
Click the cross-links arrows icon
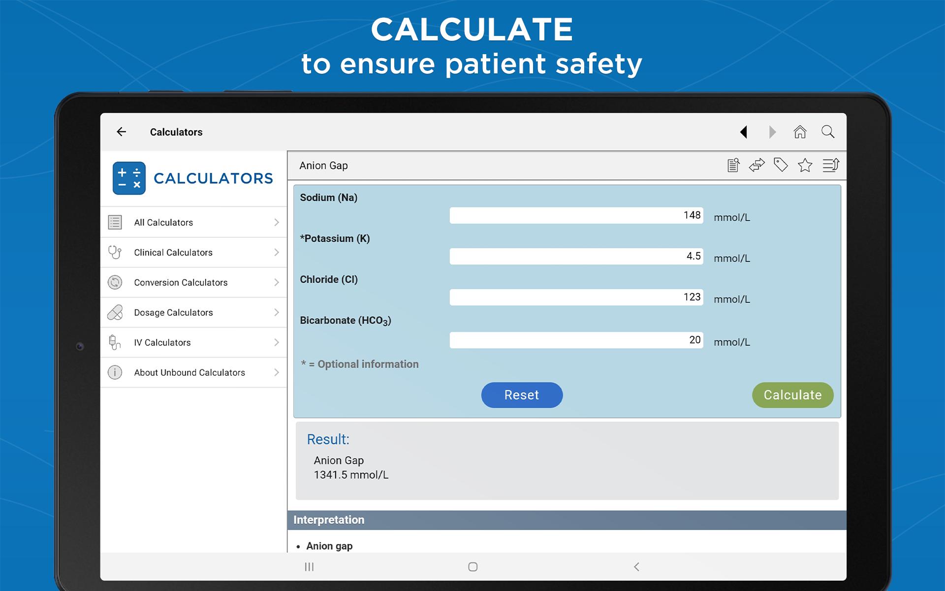click(x=757, y=165)
